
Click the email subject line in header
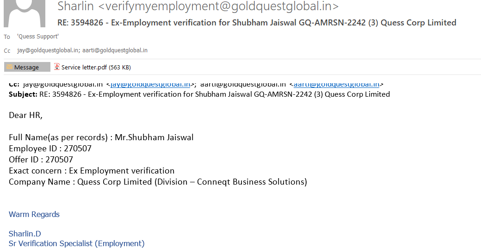(x=257, y=23)
